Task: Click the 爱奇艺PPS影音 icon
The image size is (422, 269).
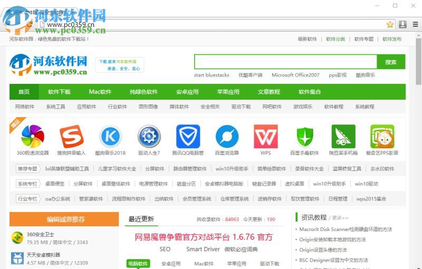Action: (382, 137)
